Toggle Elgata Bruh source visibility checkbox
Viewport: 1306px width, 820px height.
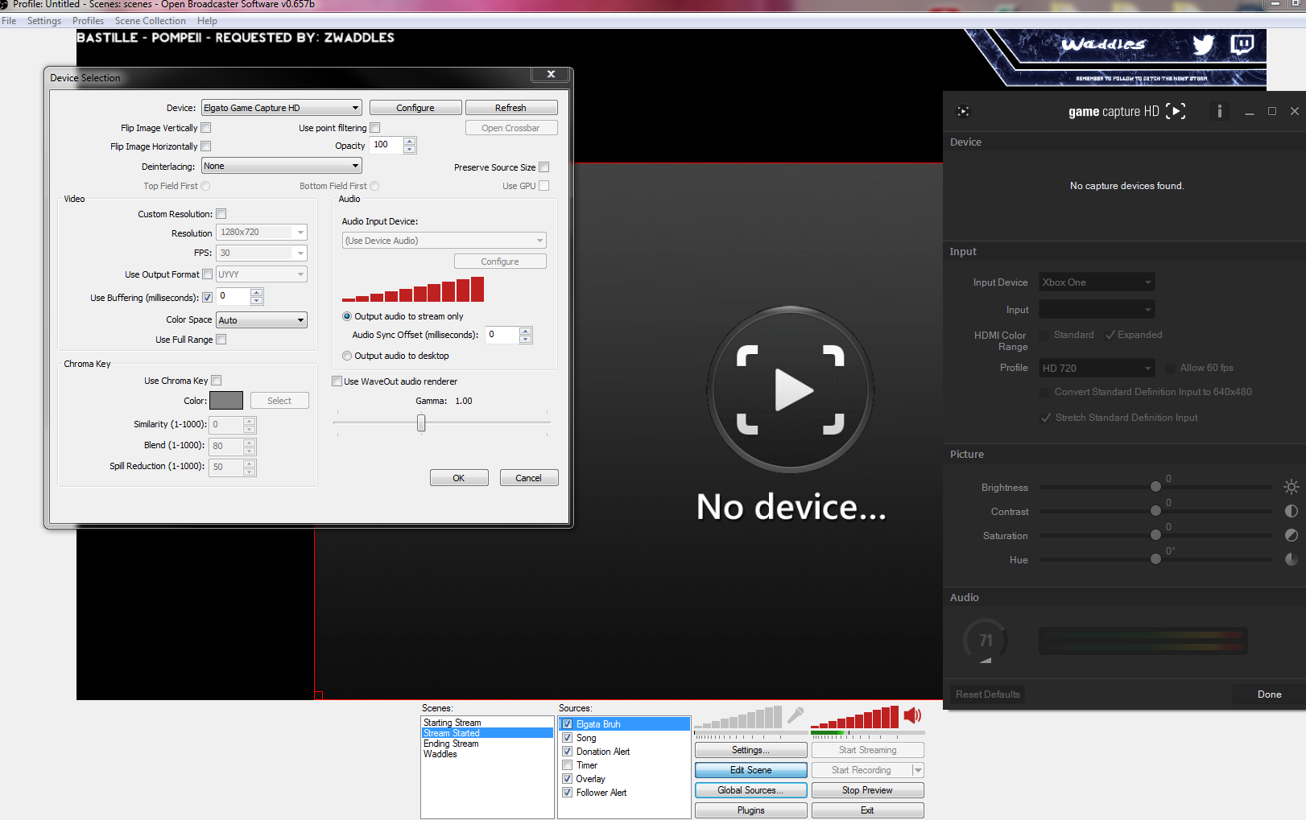(x=568, y=724)
